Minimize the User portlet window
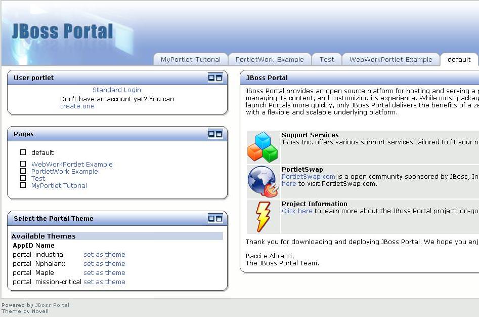The height and width of the screenshot is (317, 479). tap(211, 77)
